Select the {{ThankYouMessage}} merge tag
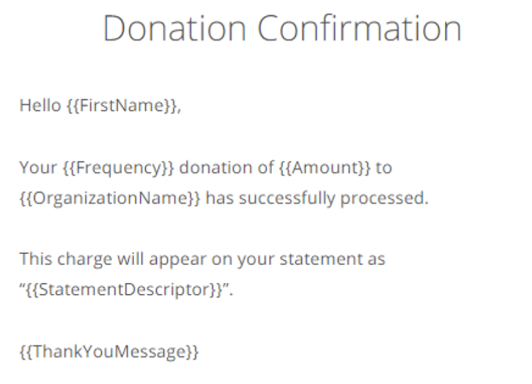Screen dimensions: 532x384 tap(109, 352)
